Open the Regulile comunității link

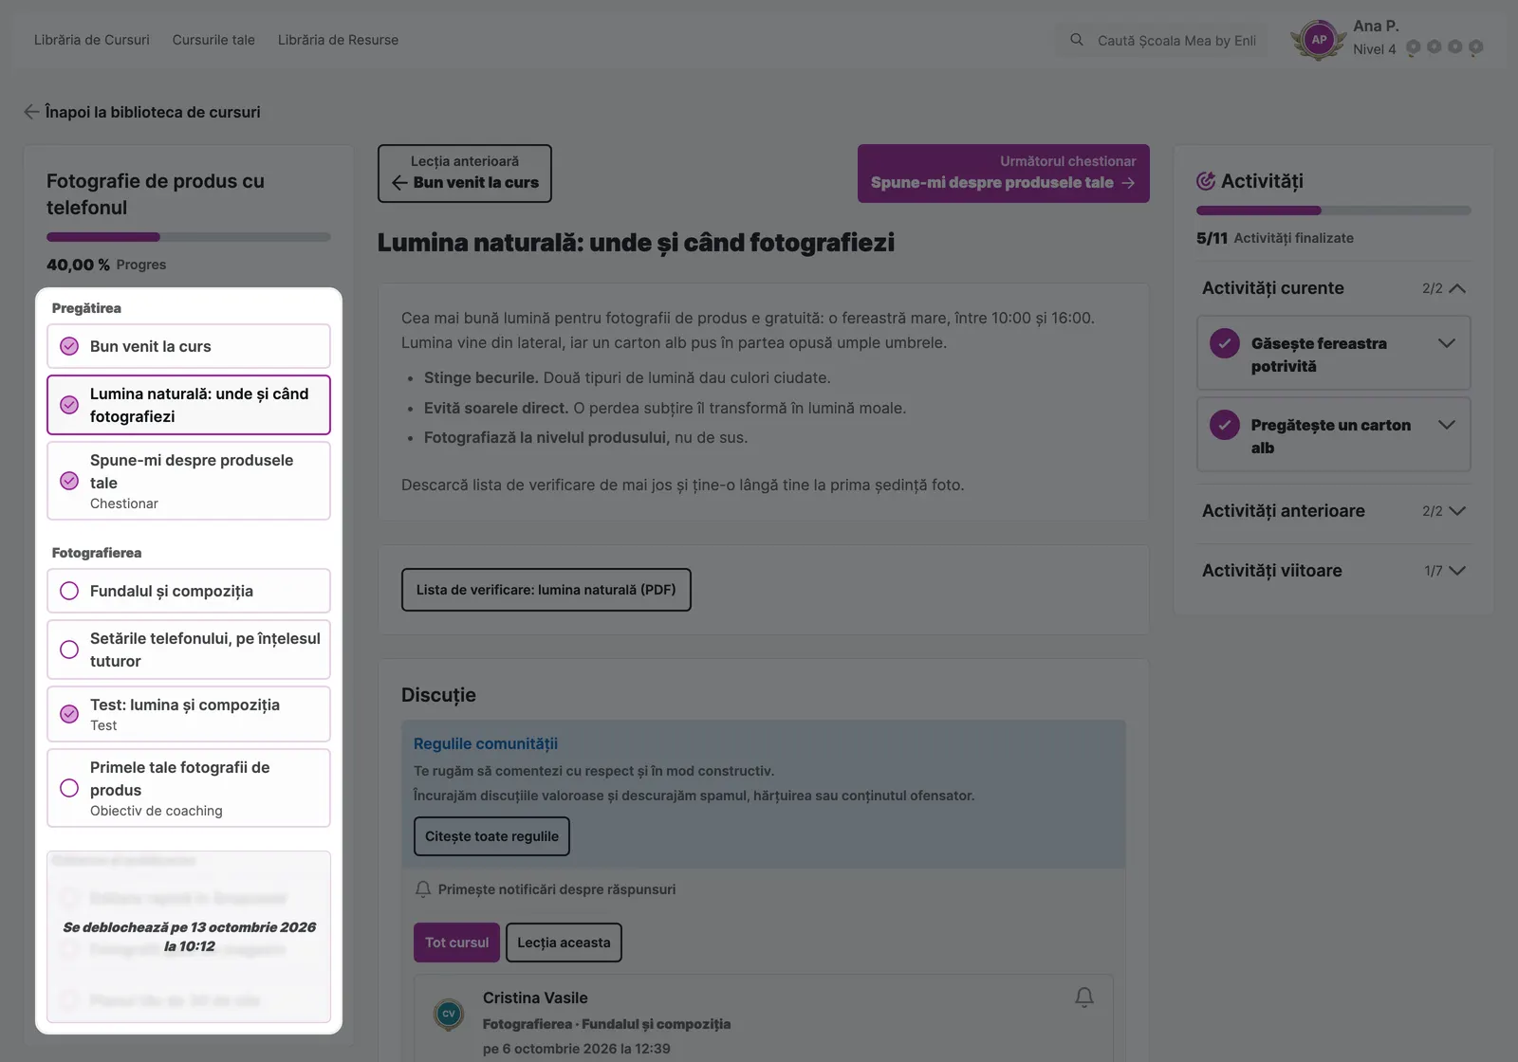[486, 744]
